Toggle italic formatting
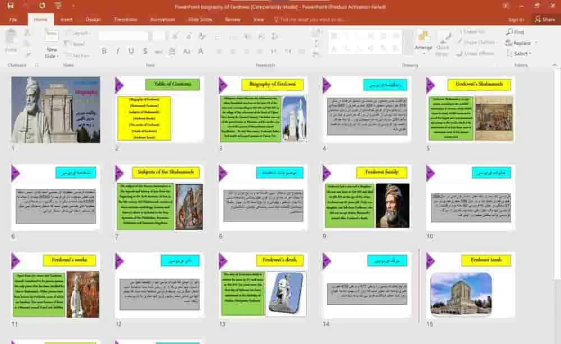 point(118,52)
